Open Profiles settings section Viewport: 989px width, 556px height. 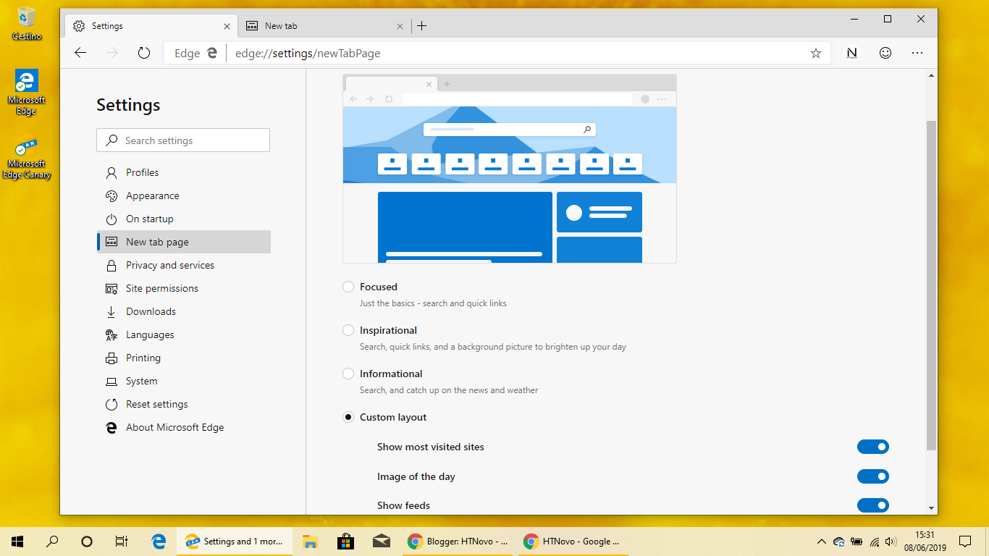[x=183, y=172]
